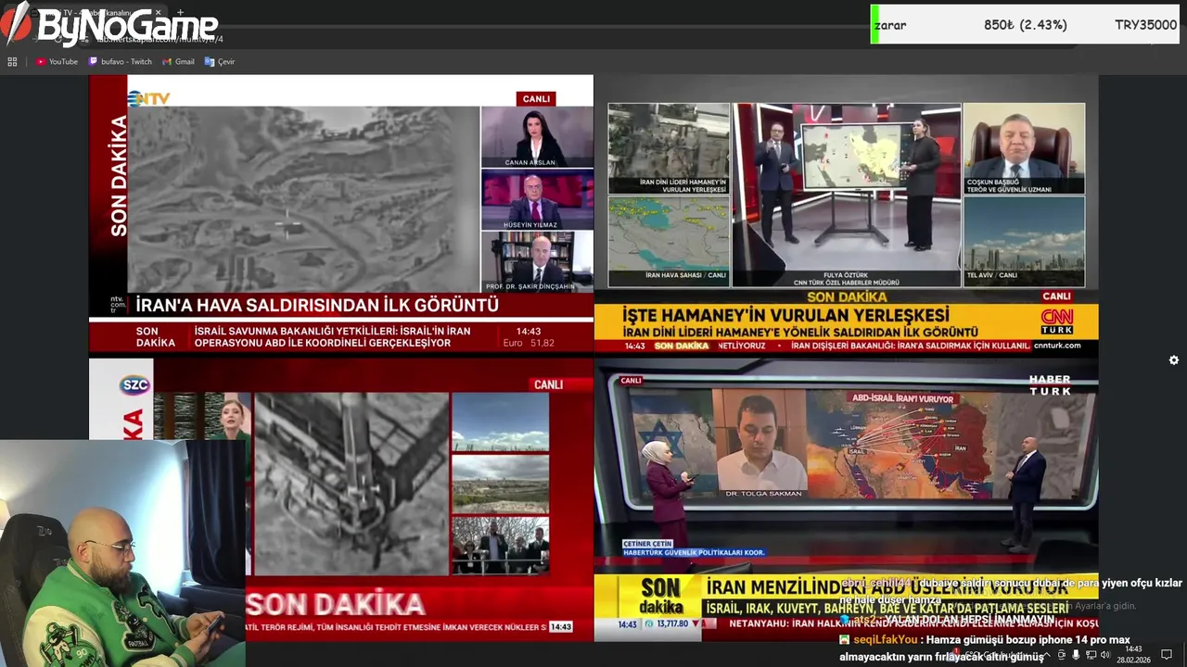Open the Gmail bookmark
Viewport: 1187px width, 667px height.
click(178, 61)
